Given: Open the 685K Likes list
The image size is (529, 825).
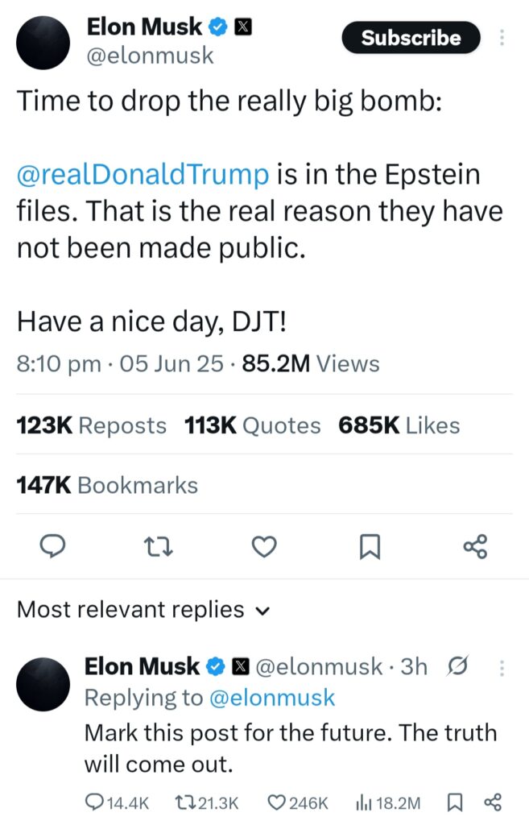Looking at the screenshot, I should pos(399,425).
